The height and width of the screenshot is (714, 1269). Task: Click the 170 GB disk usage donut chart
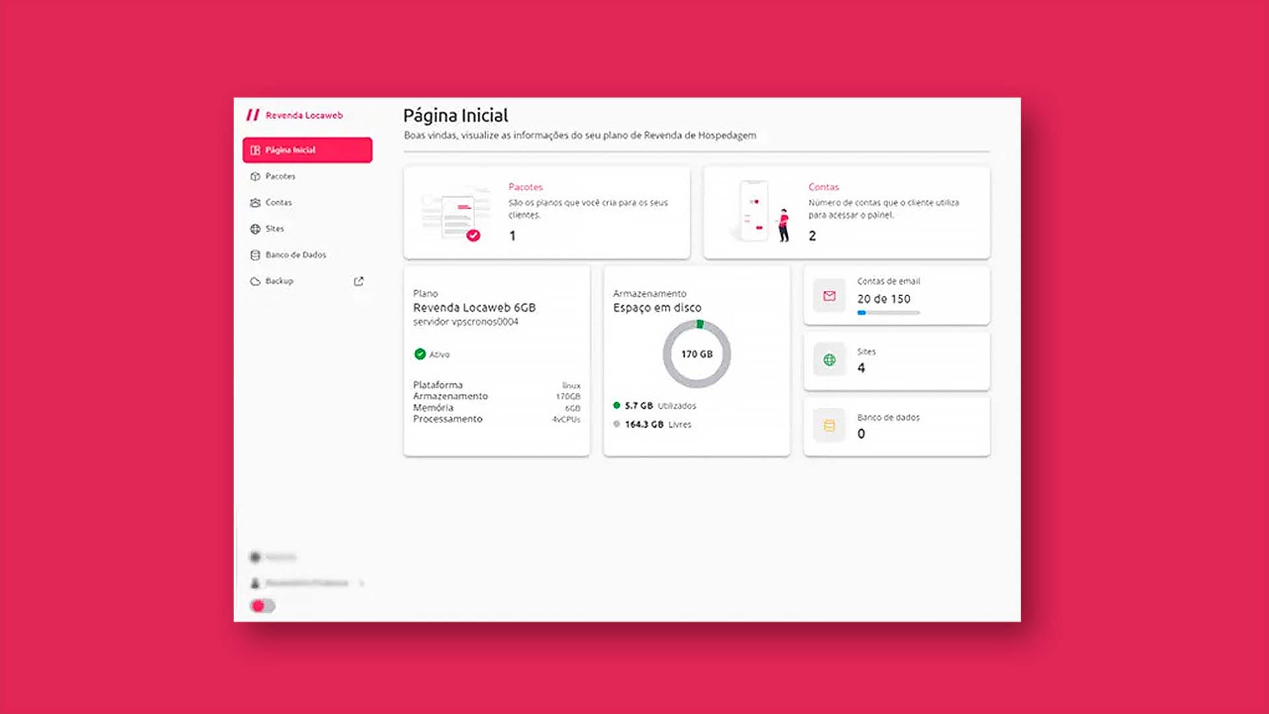coord(697,354)
